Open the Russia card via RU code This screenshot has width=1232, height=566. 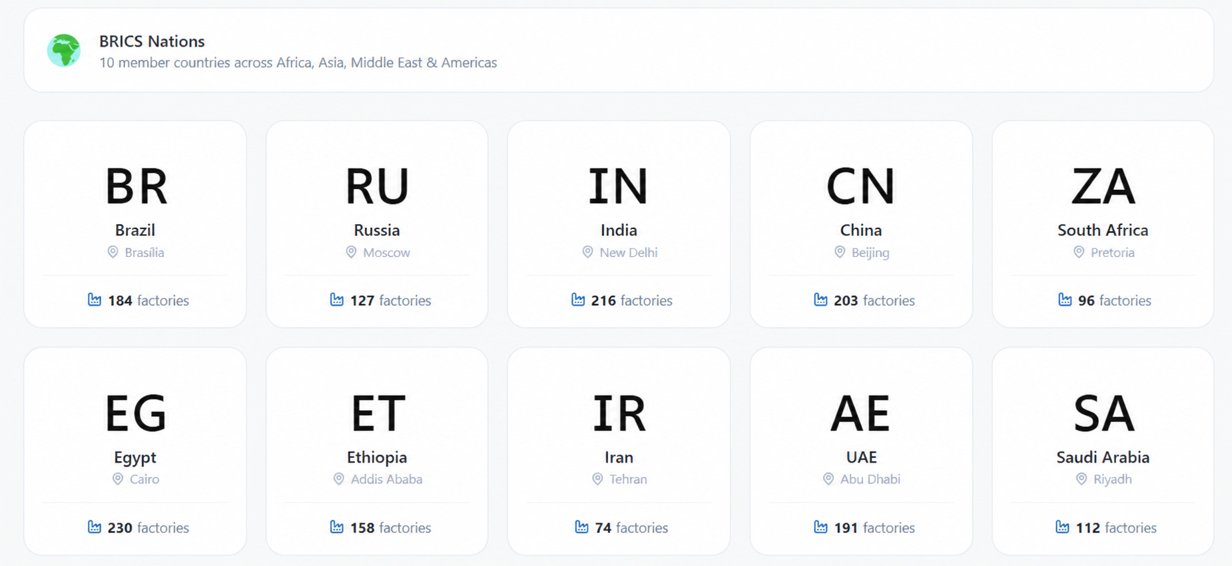pyautogui.click(x=377, y=186)
